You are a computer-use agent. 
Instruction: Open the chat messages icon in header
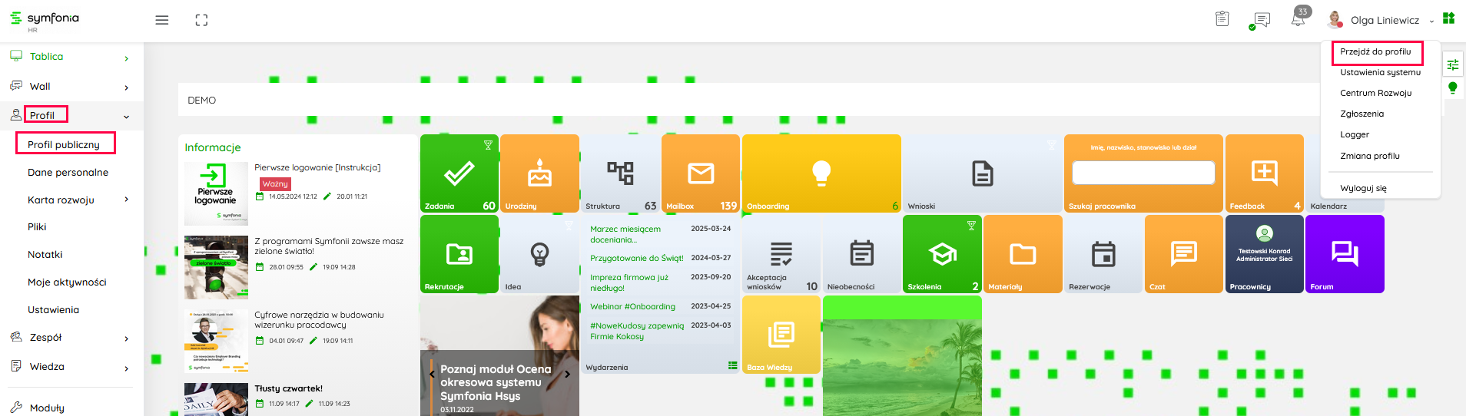1261,20
